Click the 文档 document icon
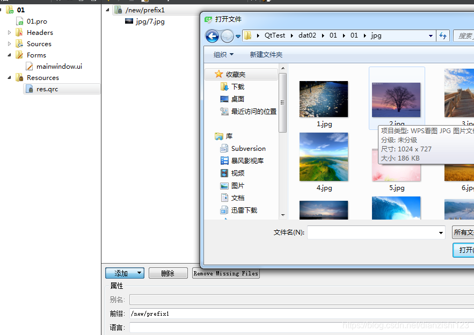 click(x=224, y=198)
